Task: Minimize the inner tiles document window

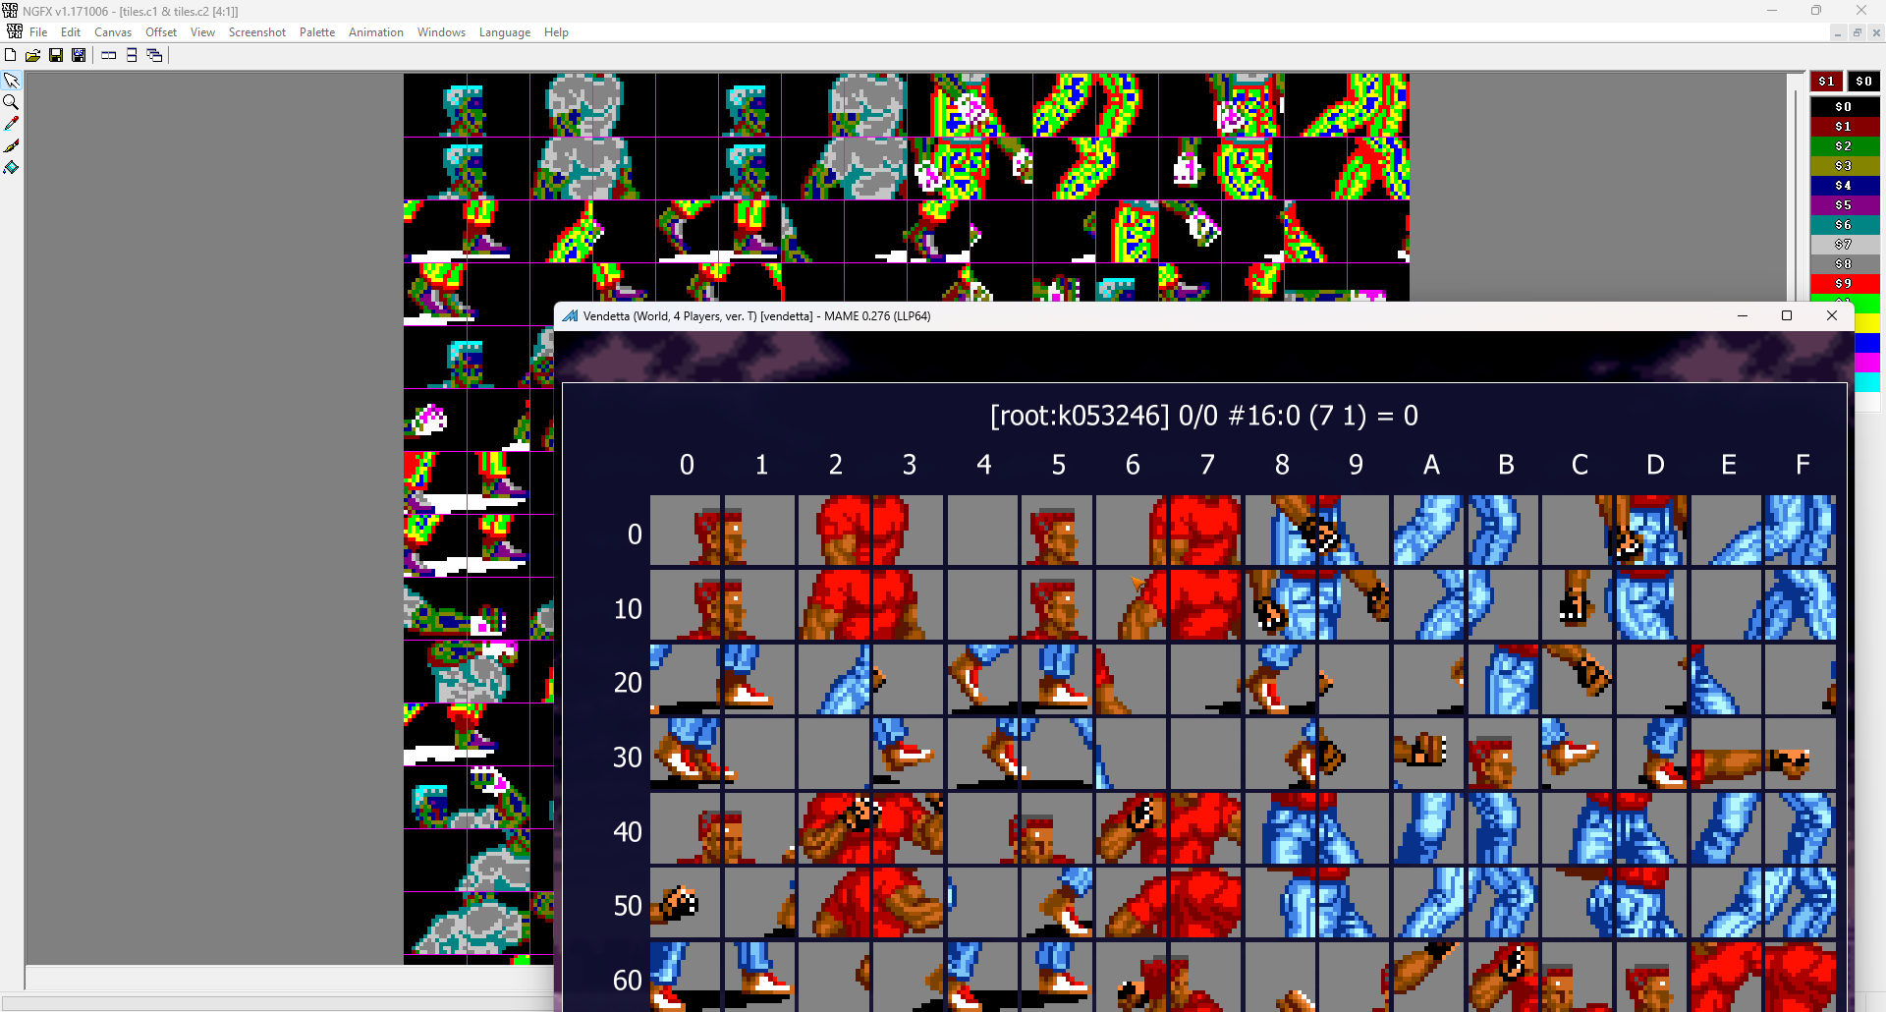Action: 1837,33
